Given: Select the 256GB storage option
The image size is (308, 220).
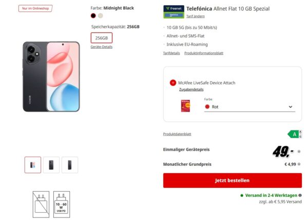Looking at the screenshot, I should 101,38.
